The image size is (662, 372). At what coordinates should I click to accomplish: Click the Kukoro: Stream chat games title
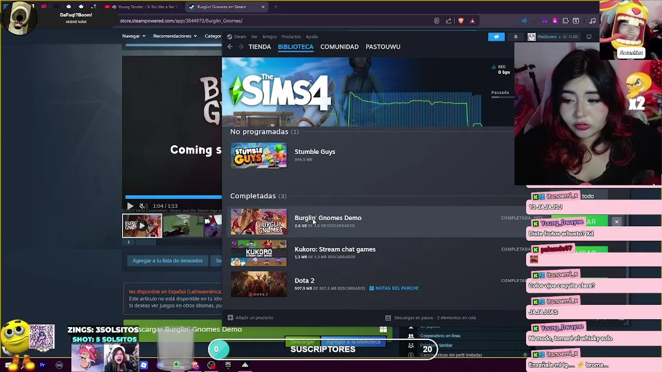(x=335, y=250)
